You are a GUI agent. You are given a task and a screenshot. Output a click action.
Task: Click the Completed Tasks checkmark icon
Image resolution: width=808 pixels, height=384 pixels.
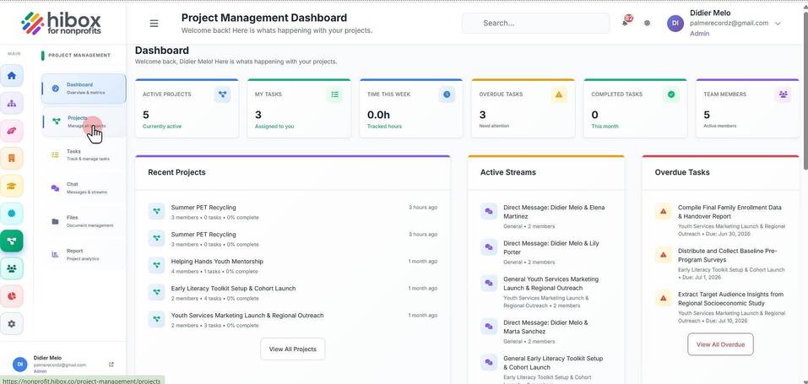coord(671,95)
